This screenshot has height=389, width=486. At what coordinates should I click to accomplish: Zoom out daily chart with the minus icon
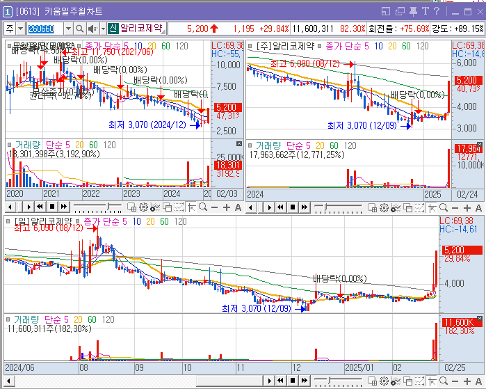(x=455, y=381)
